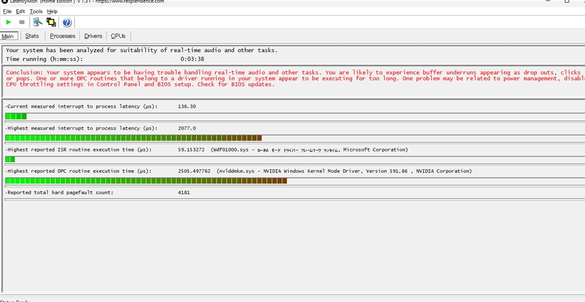This screenshot has width=585, height=302.
Task: Click the 'Highest reported ISR routine execution time' label
Action: [x=78, y=150]
